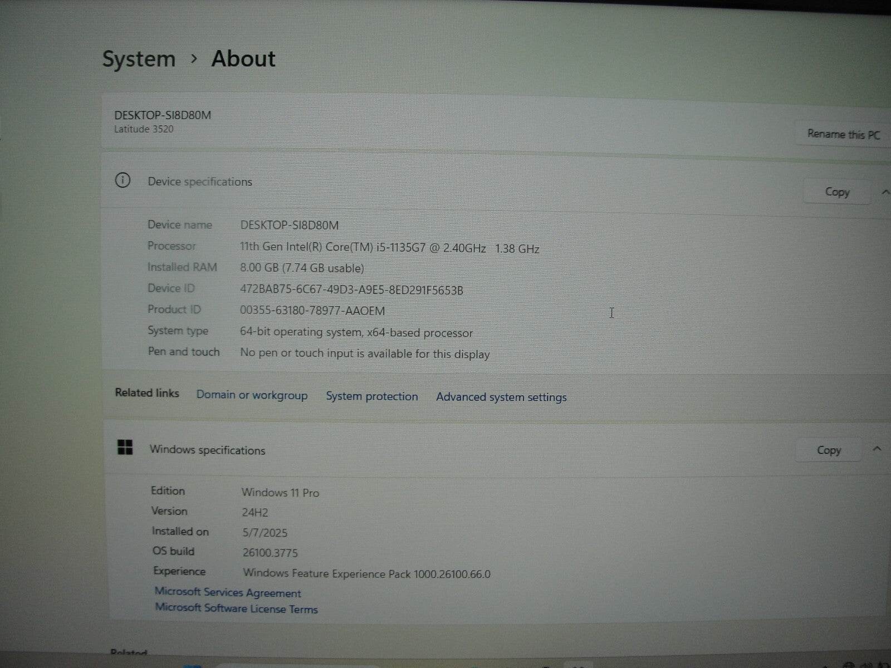Collapse the Device specifications section
The image size is (891, 668).
884,192
